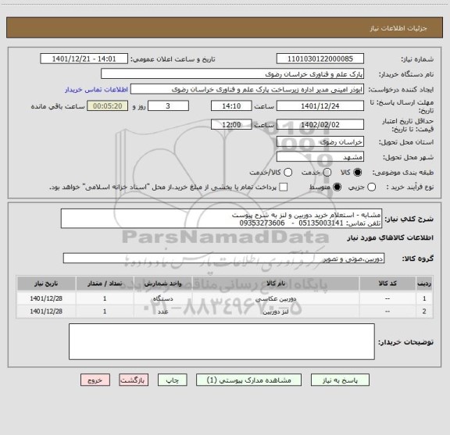Click the دستگاه unit cell

162,298
